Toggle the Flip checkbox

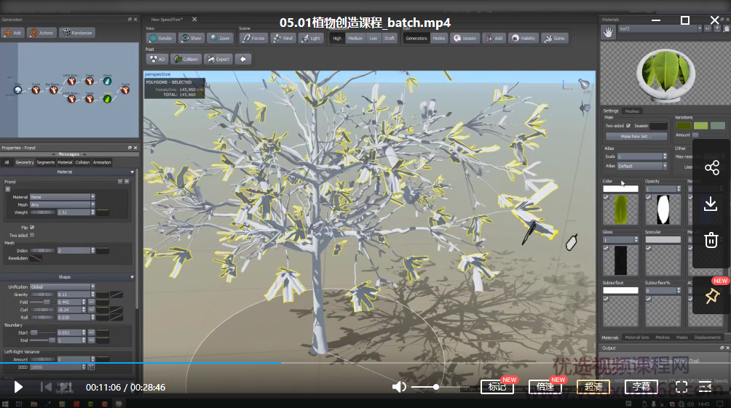32,228
